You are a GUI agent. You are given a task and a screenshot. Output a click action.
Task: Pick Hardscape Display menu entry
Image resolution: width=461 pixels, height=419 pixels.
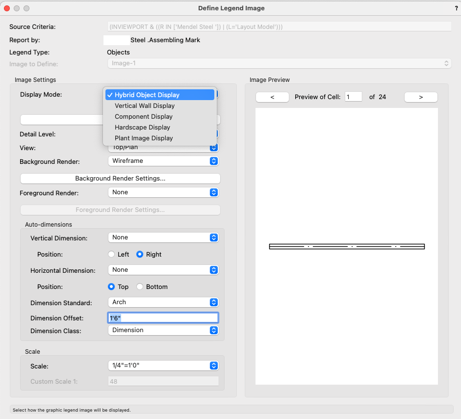[142, 127]
